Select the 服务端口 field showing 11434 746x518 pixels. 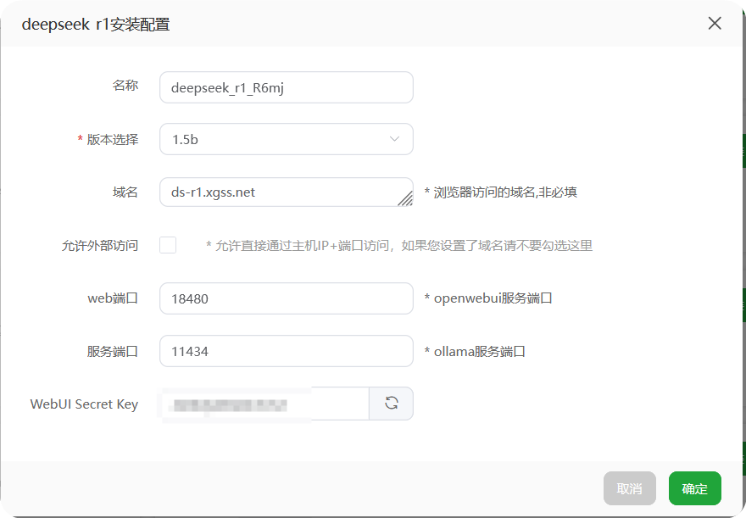(287, 352)
